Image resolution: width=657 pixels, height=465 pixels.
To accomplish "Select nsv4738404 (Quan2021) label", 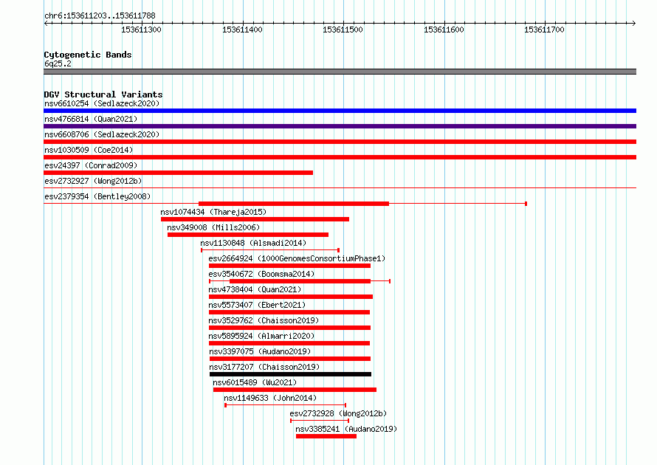I will [x=255, y=289].
